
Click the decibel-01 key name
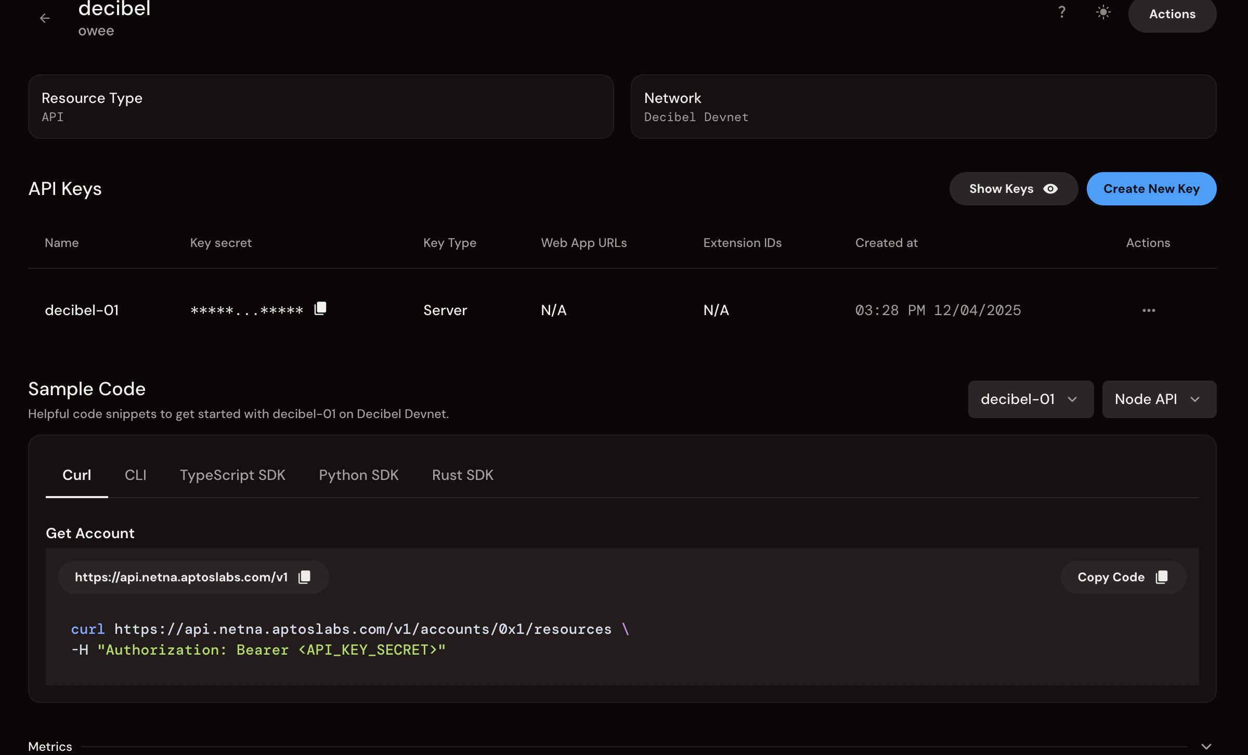tap(82, 310)
